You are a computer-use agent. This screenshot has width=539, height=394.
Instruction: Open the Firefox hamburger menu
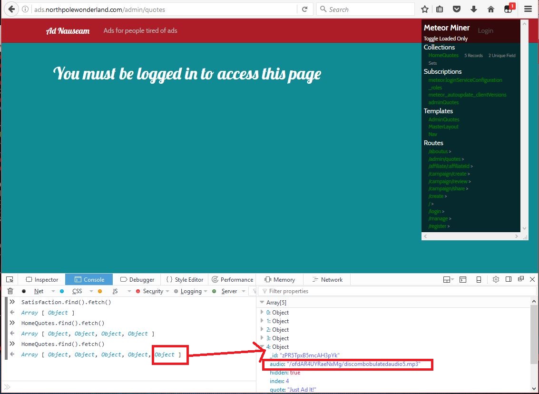(x=528, y=9)
